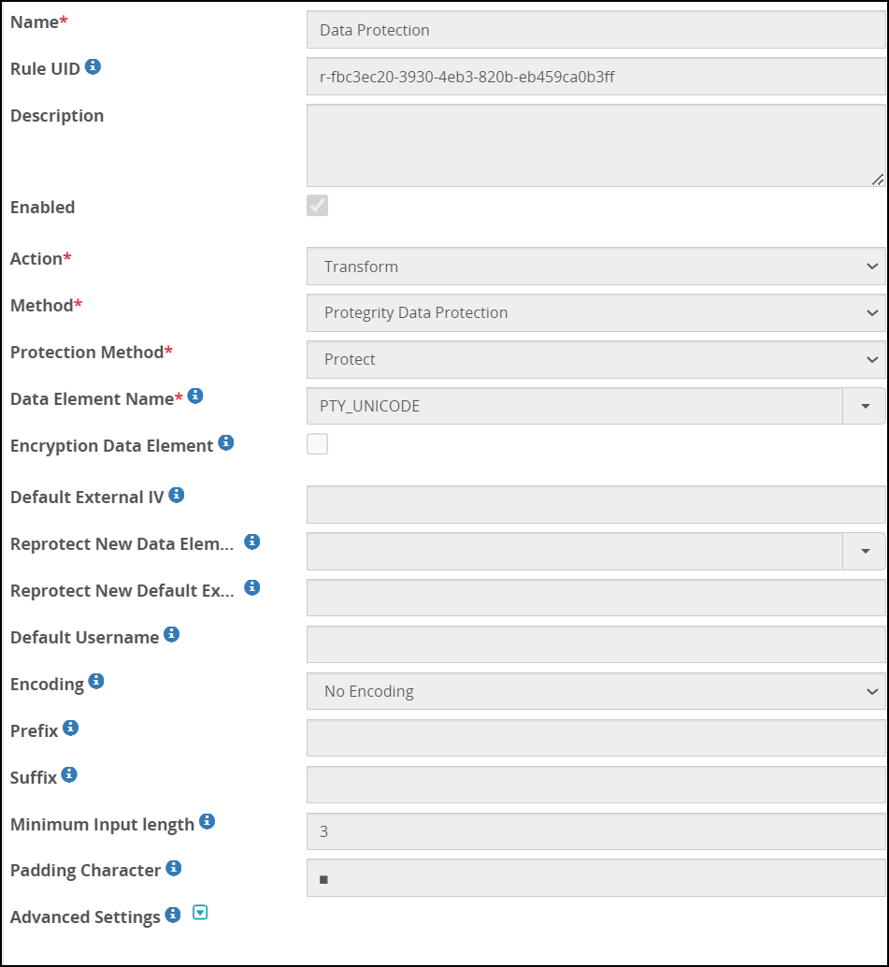Open the Method dropdown showing Protegrity Data Protection
Viewport: 889px width, 967px height.
pos(595,313)
